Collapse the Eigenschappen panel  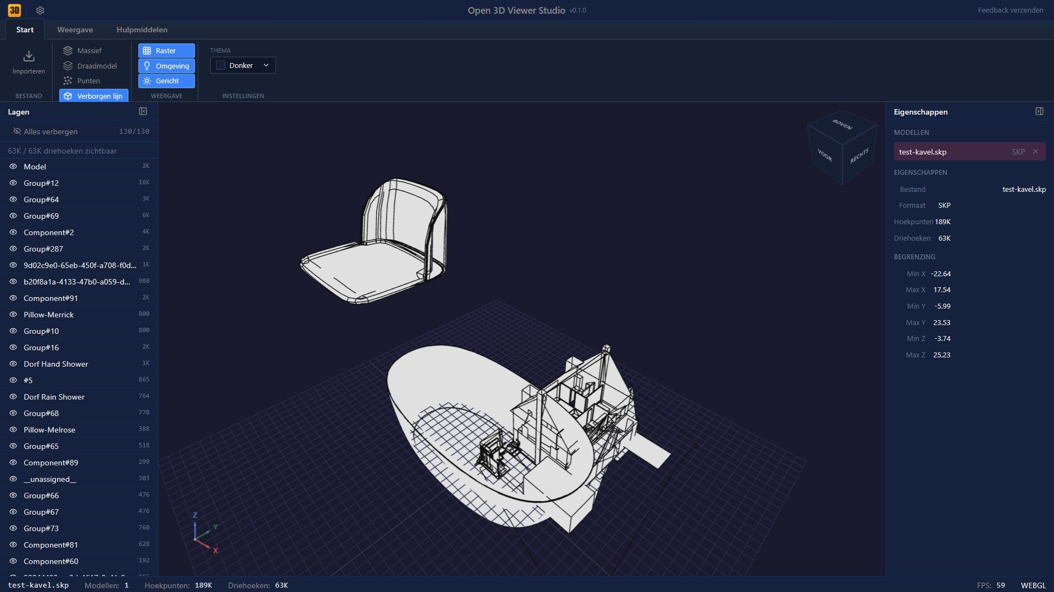1039,111
